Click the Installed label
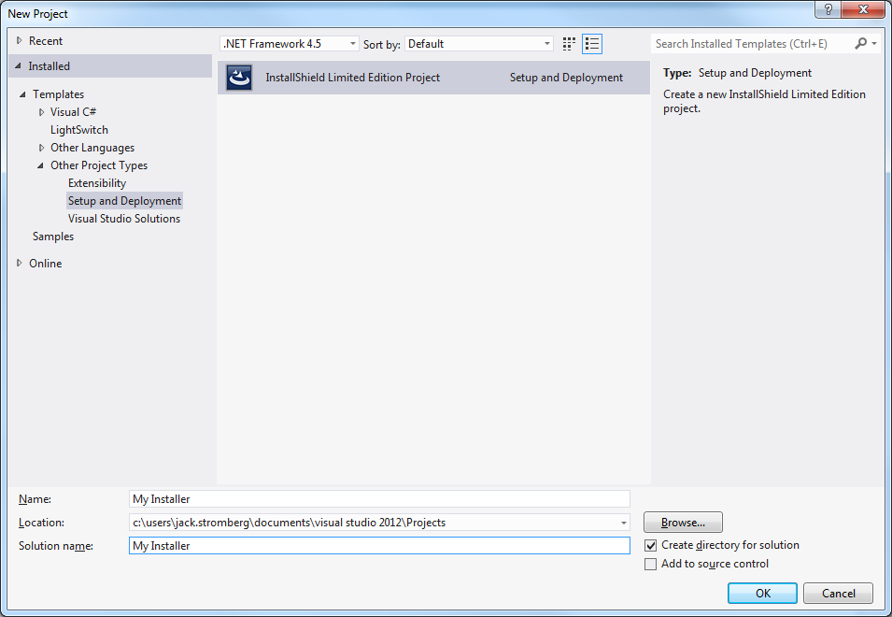This screenshot has width=892, height=617. coord(49,66)
